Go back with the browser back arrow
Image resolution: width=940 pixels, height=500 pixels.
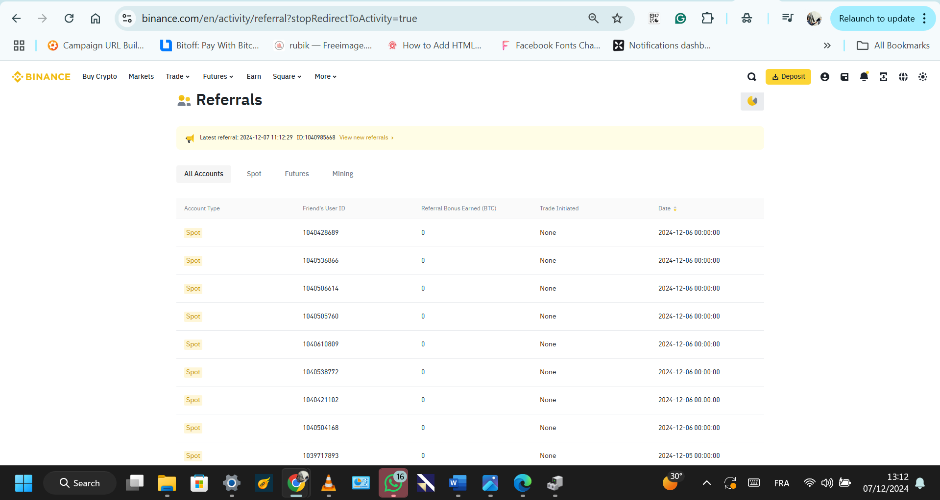[x=16, y=19]
